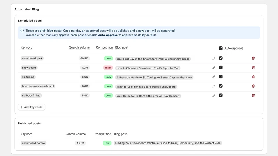Click Blog post header in Published posts

click(120, 134)
